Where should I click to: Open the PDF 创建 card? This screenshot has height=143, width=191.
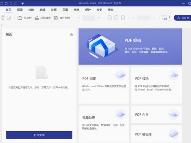click(x=104, y=85)
